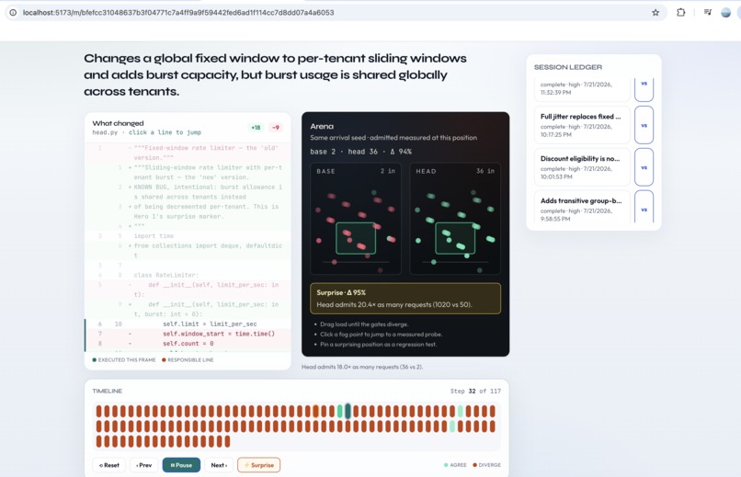Viewport: 741px width, 477px height.
Task: Click the green load box in BASE arena
Action: 356,239
